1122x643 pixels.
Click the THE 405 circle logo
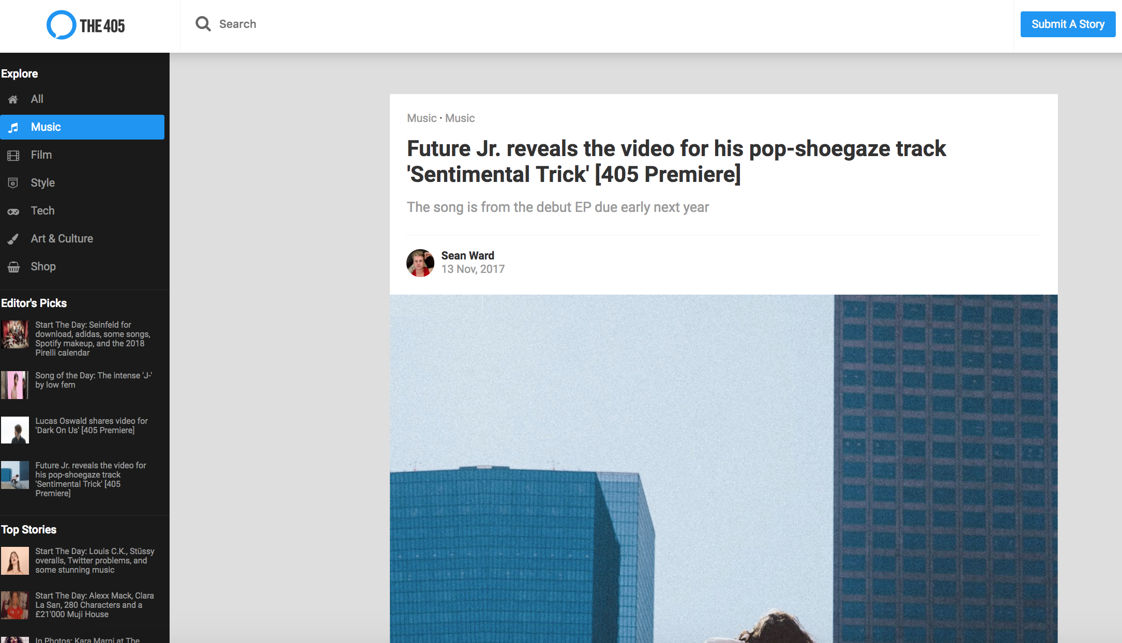(x=61, y=25)
